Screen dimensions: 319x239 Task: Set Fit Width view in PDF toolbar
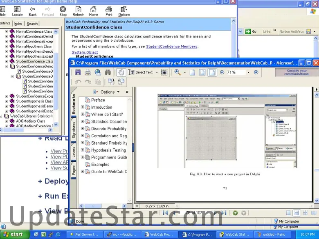point(212,72)
